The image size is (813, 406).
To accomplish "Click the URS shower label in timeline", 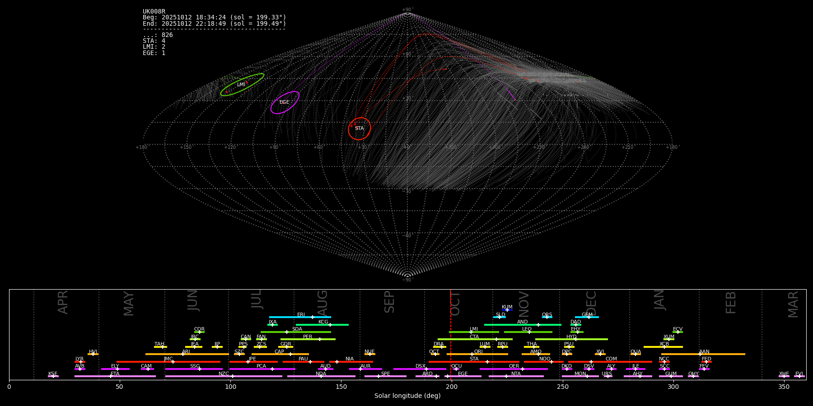I will (607, 374).
